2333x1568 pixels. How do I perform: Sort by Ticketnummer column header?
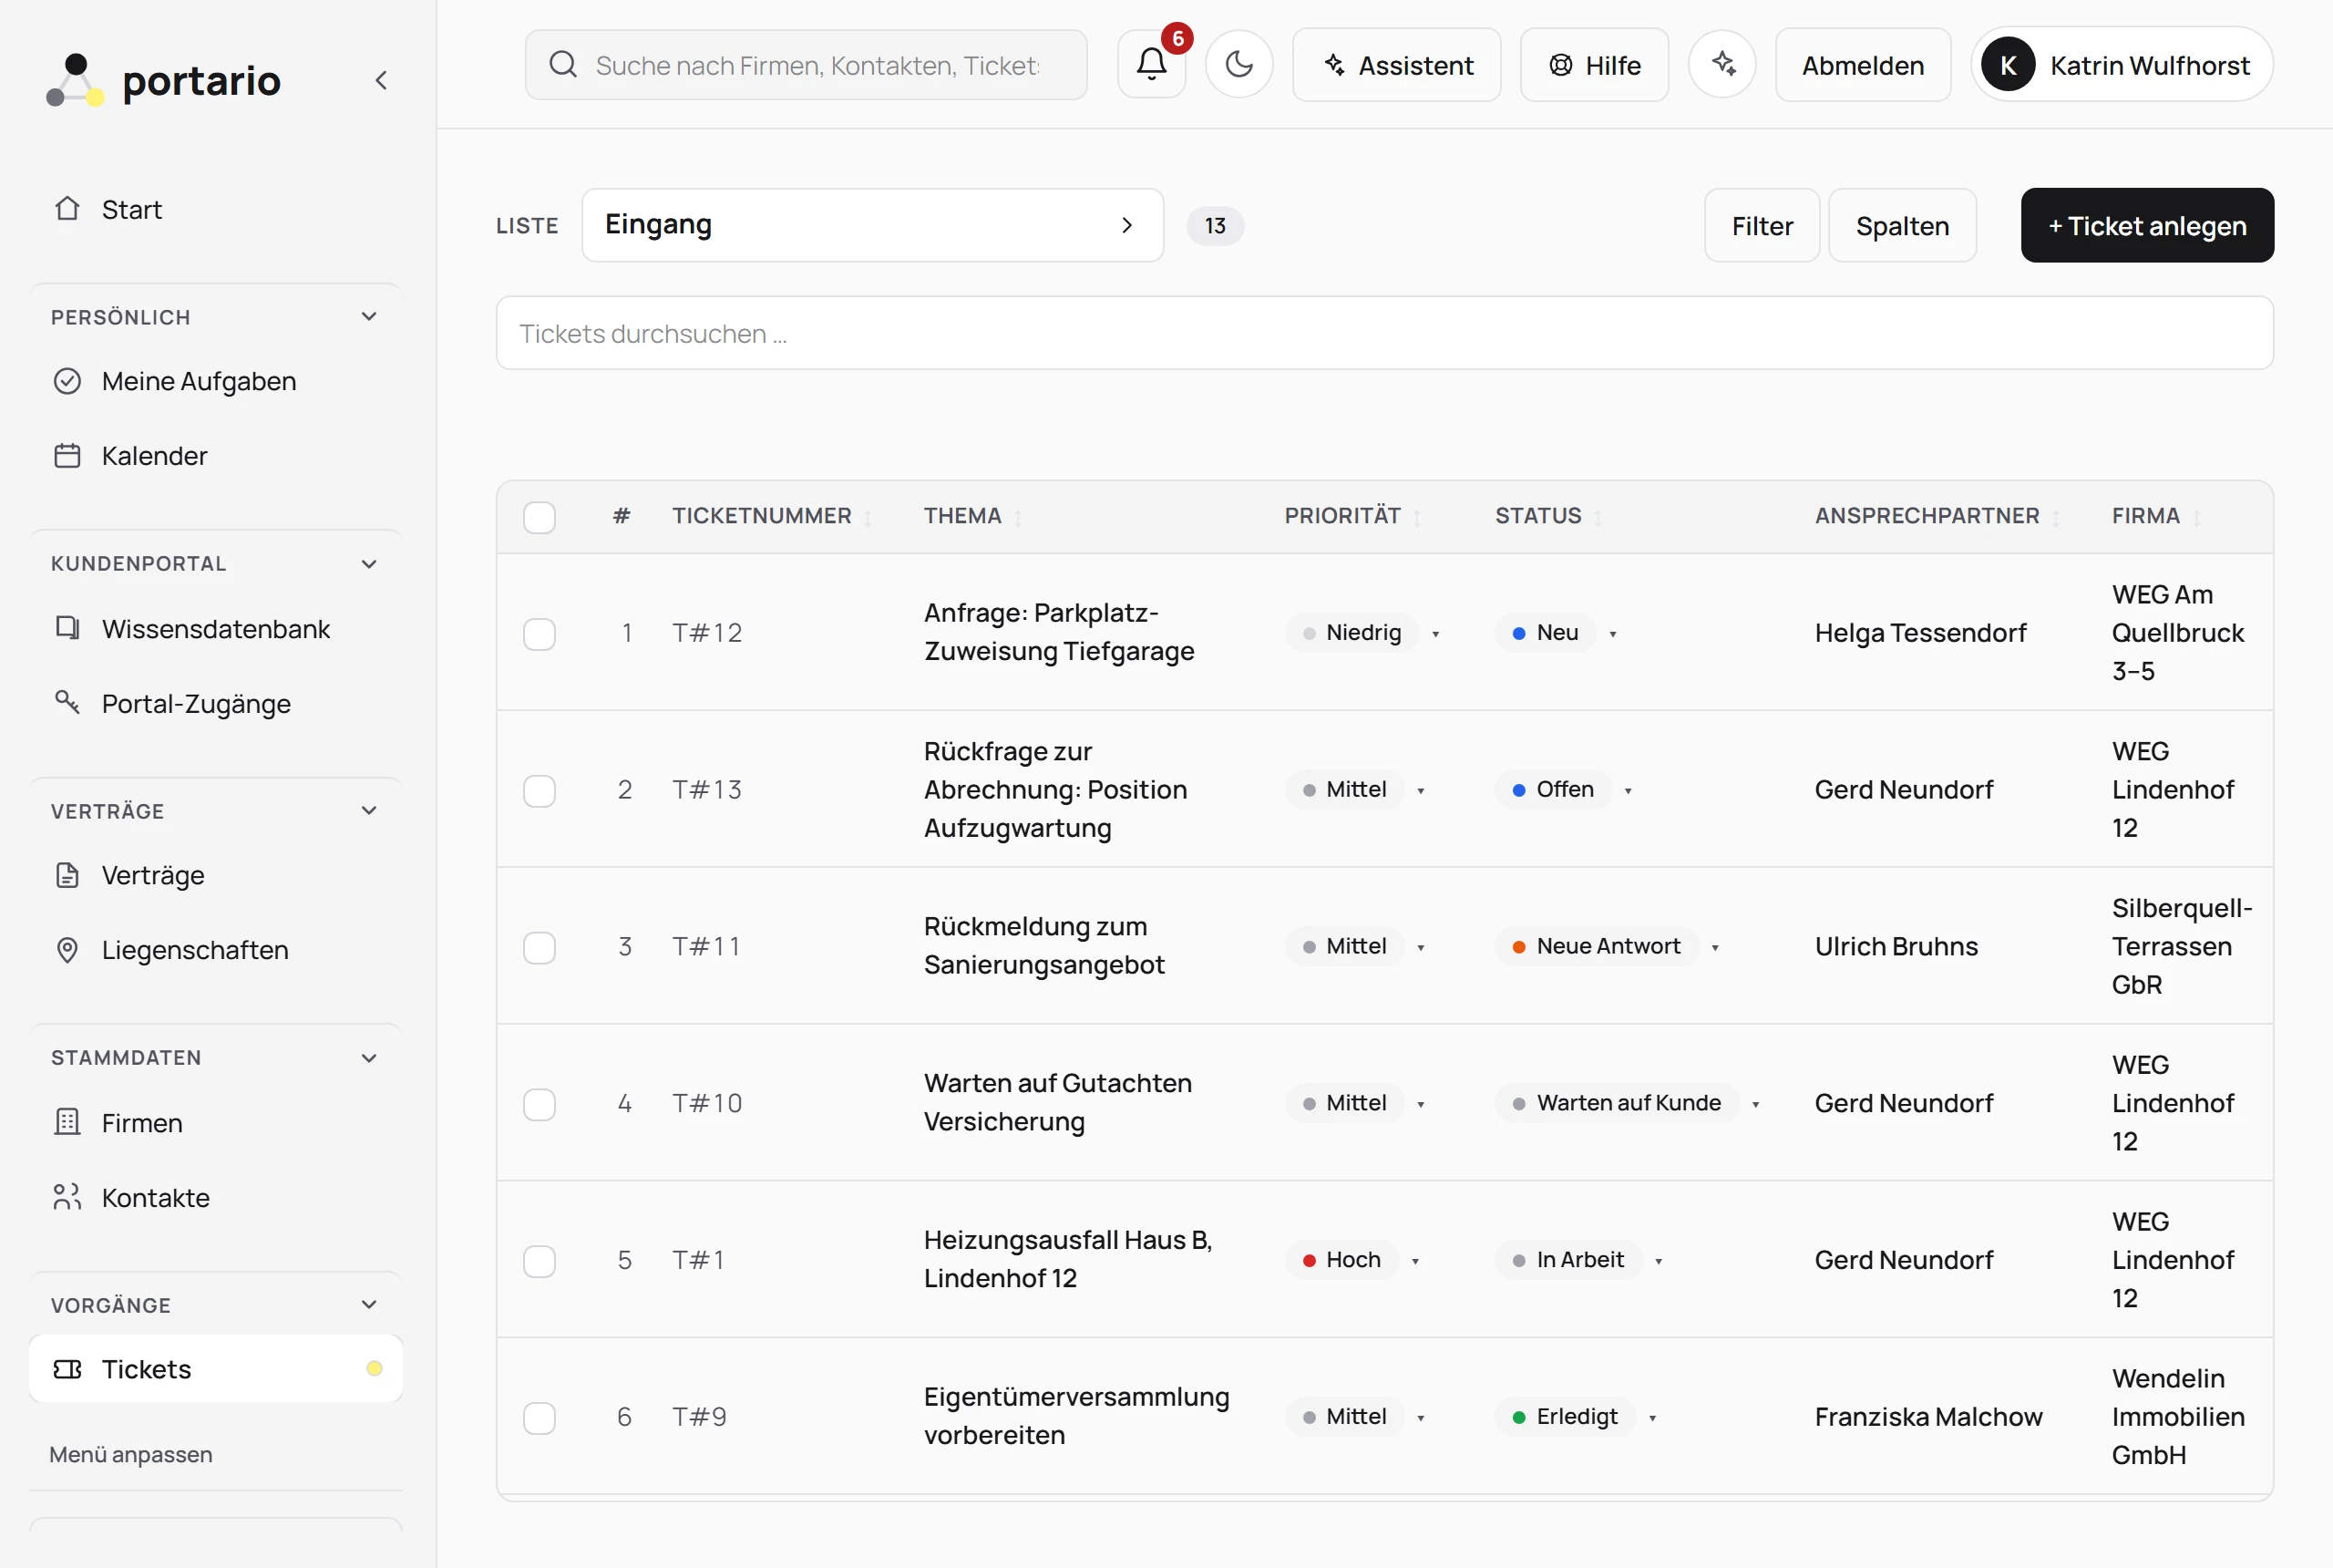(x=772, y=516)
